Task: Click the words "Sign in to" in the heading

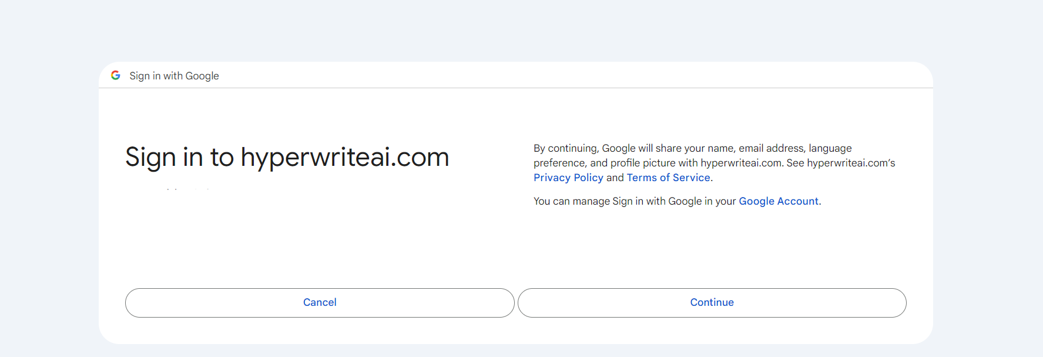Action: point(179,157)
